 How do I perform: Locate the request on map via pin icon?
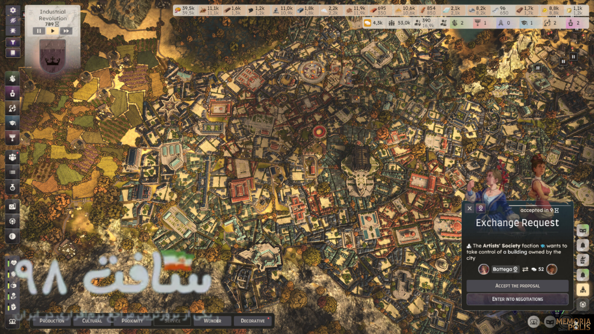pyautogui.click(x=481, y=208)
